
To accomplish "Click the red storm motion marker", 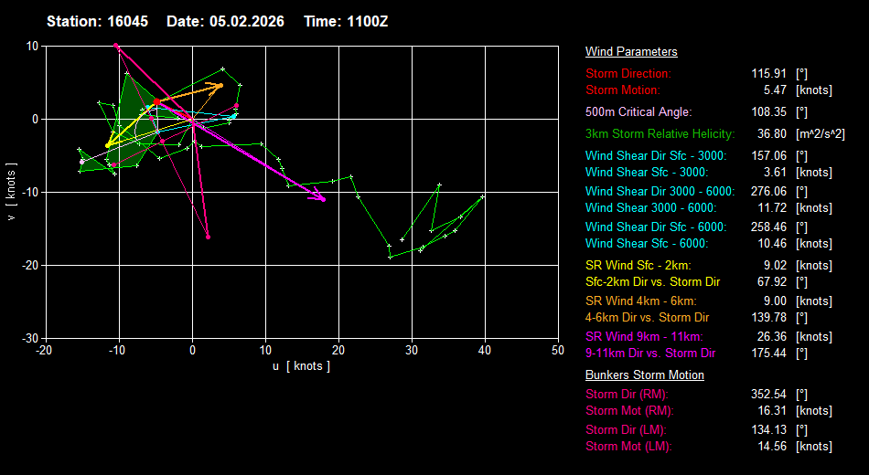I will [156, 101].
